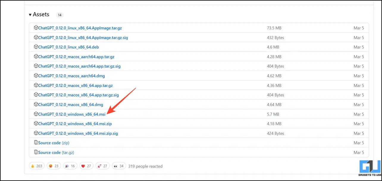Click package icon beside macos_aarch64.app.tar.gz
This screenshot has width=382, height=181.
pyautogui.click(x=36, y=57)
